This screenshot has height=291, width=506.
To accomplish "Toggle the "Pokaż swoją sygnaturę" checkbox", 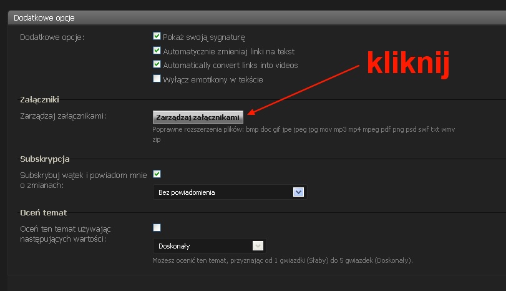I will coord(157,37).
